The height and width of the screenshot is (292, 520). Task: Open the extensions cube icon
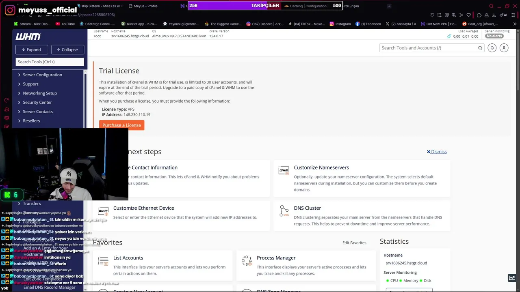[x=479, y=15]
